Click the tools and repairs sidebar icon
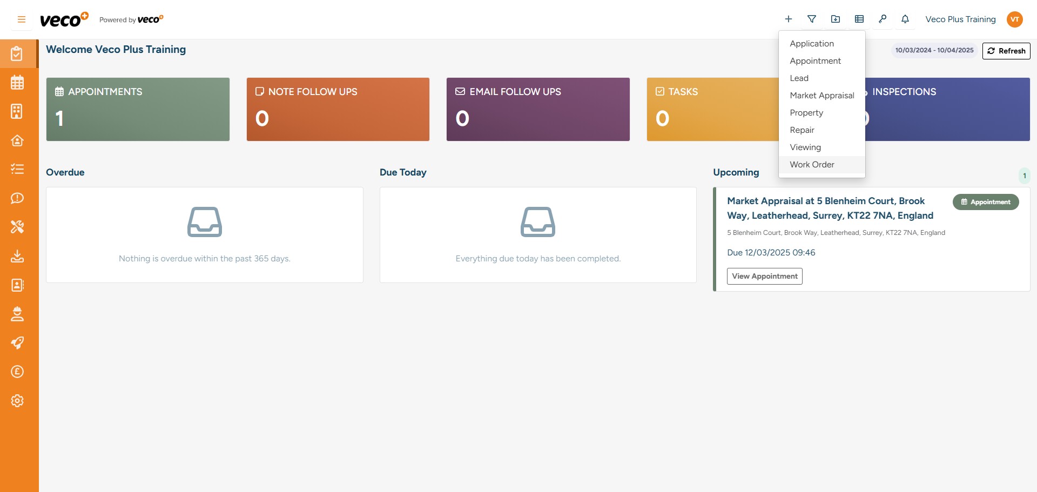 coord(17,227)
